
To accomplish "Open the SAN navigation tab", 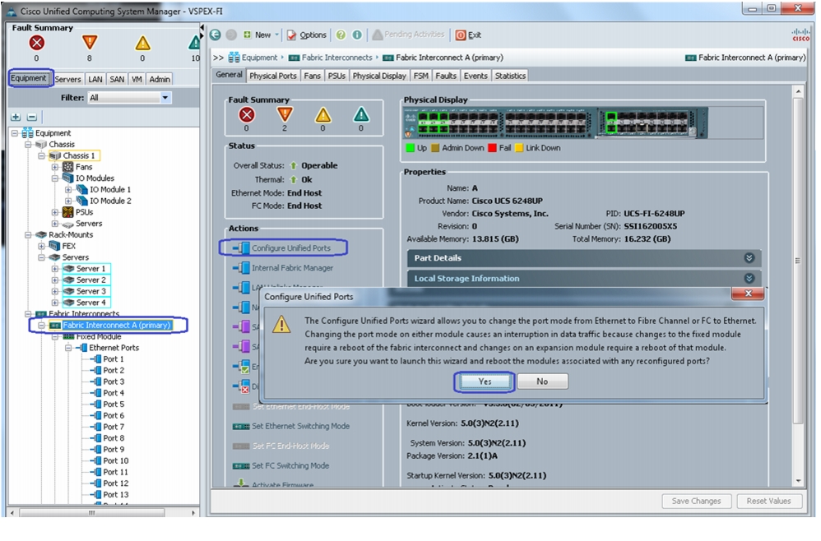I will tap(117, 79).
